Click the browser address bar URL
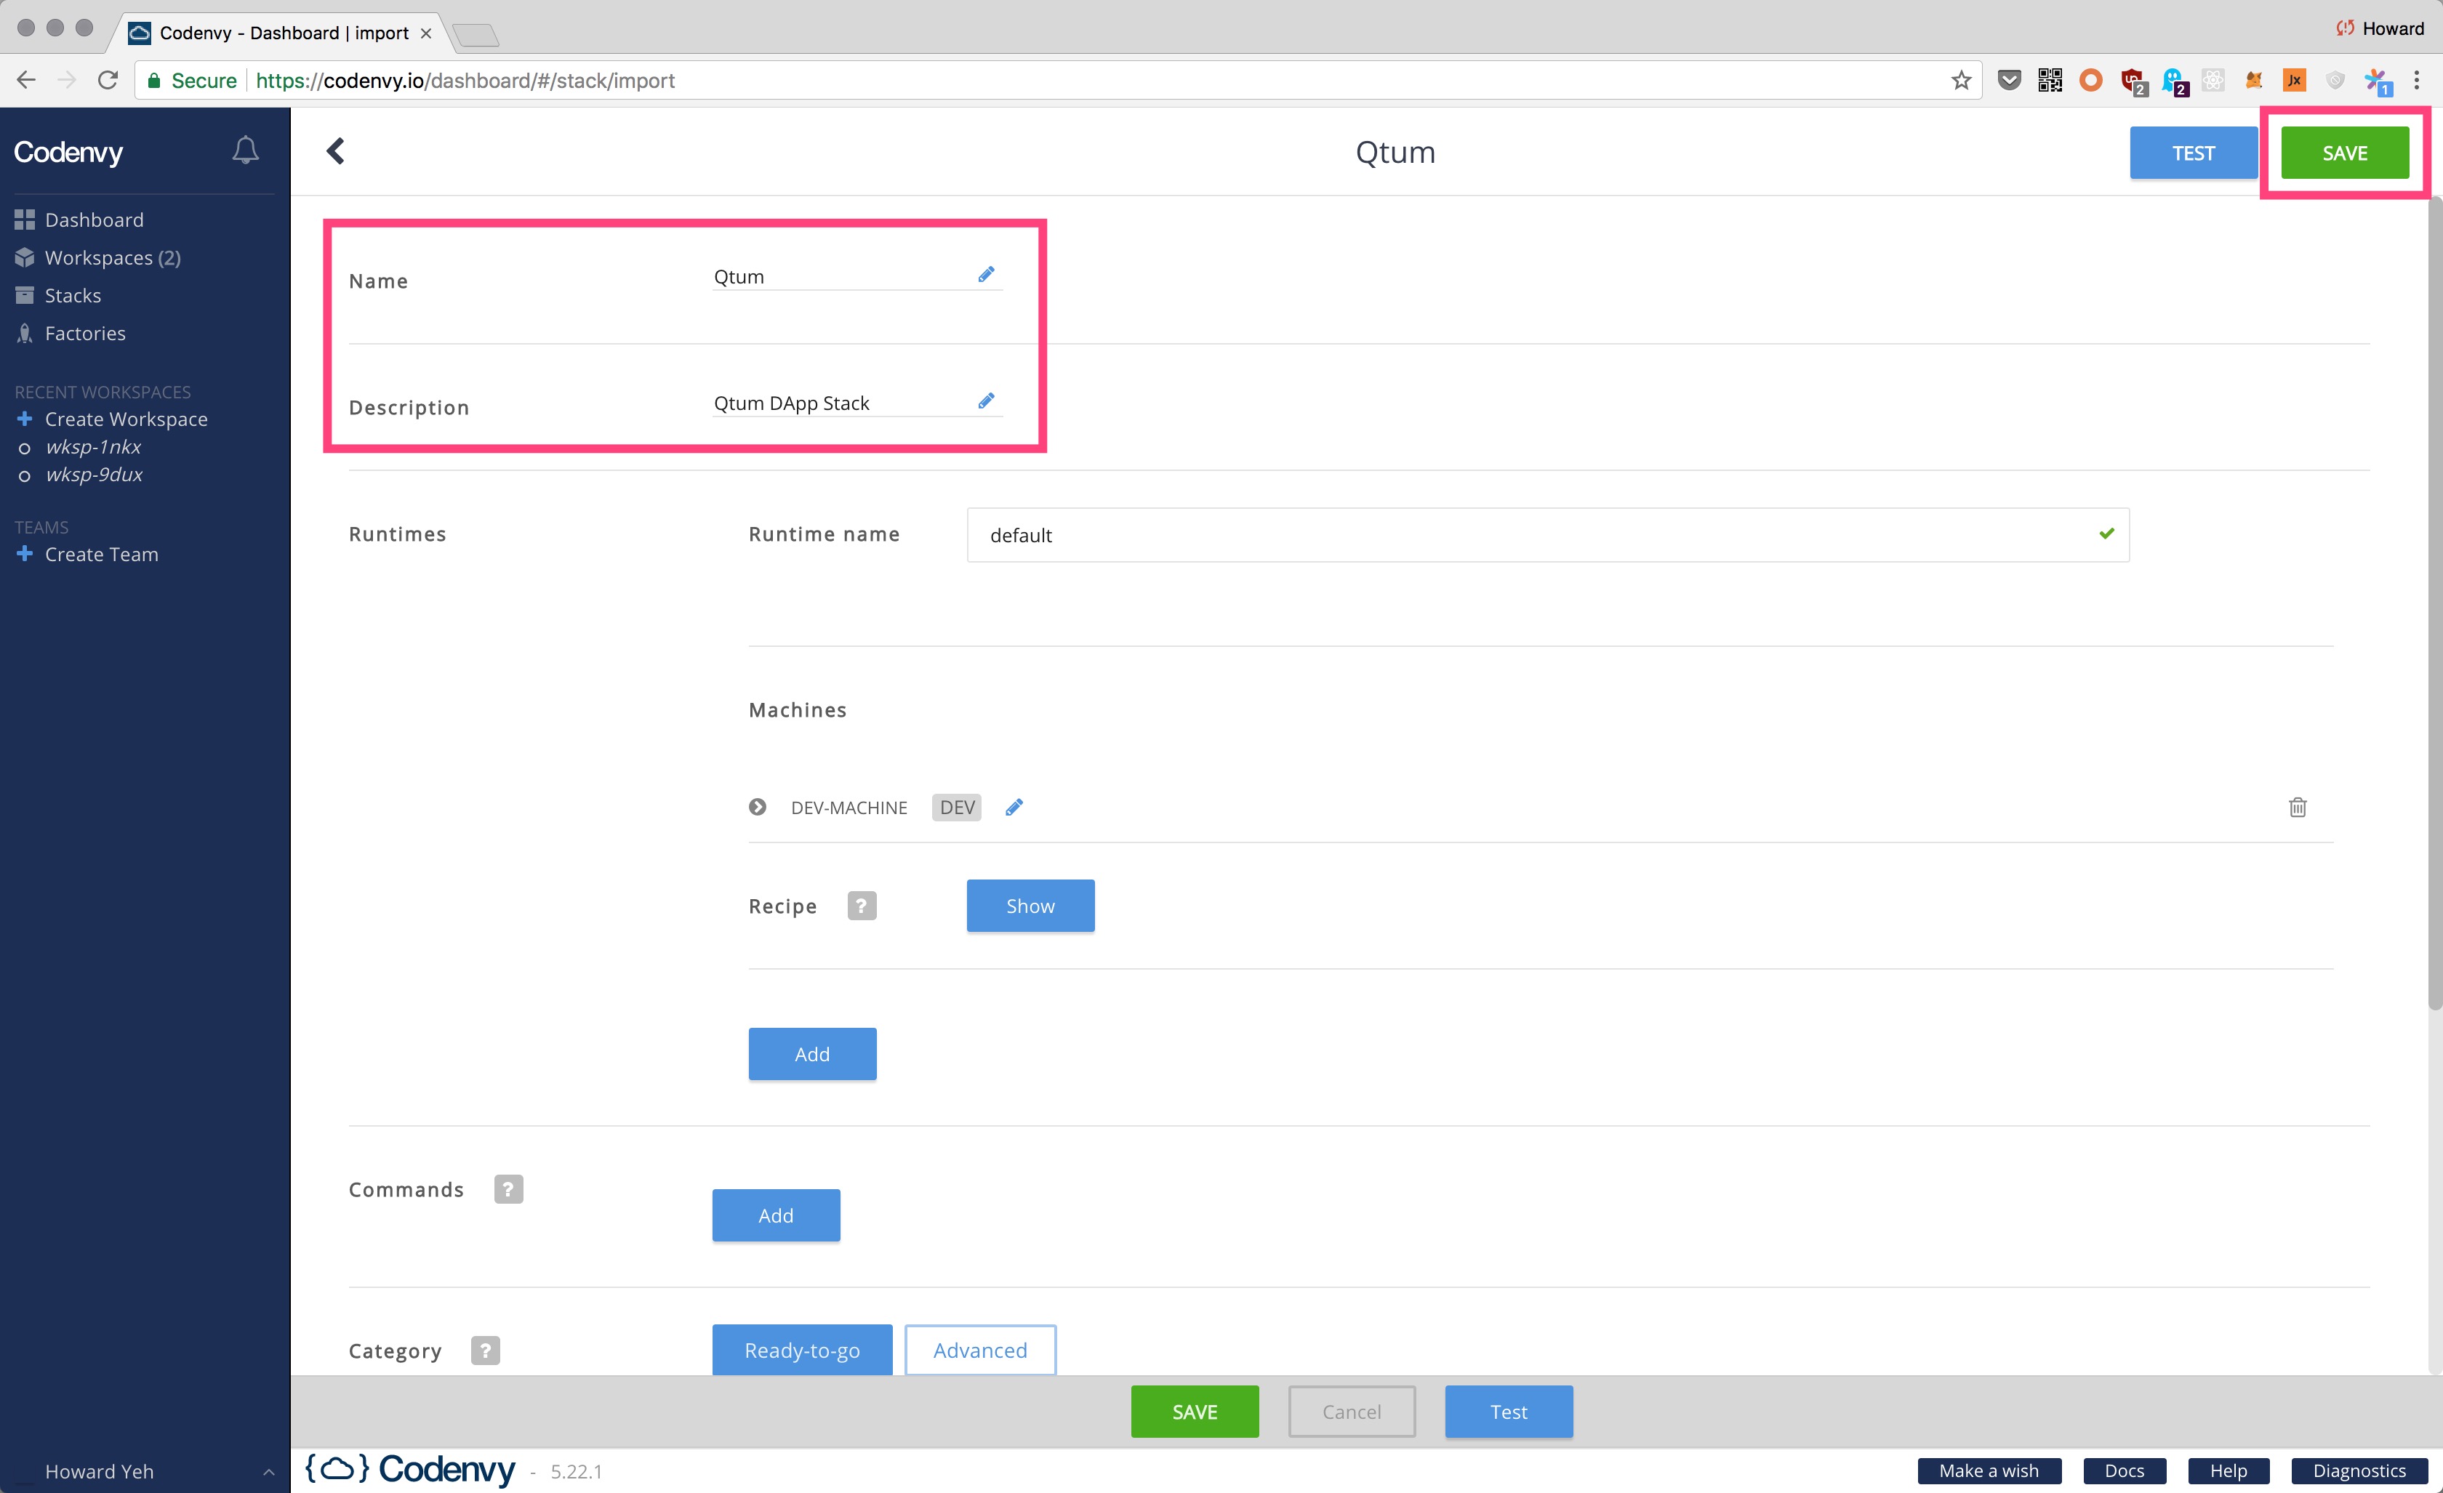 click(x=465, y=80)
